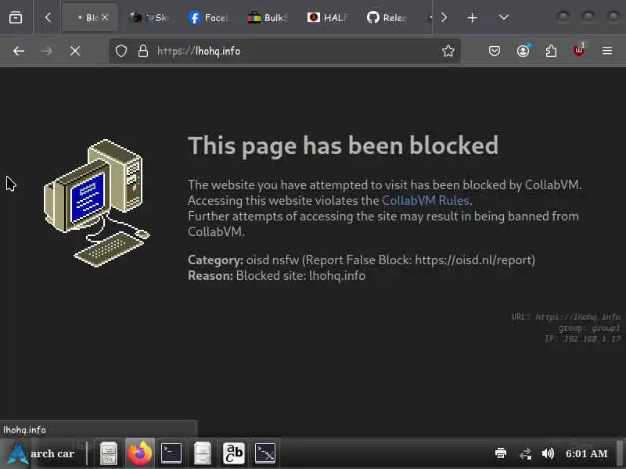Open the Firefox View tab list icon
626x469 pixels.
(16, 17)
